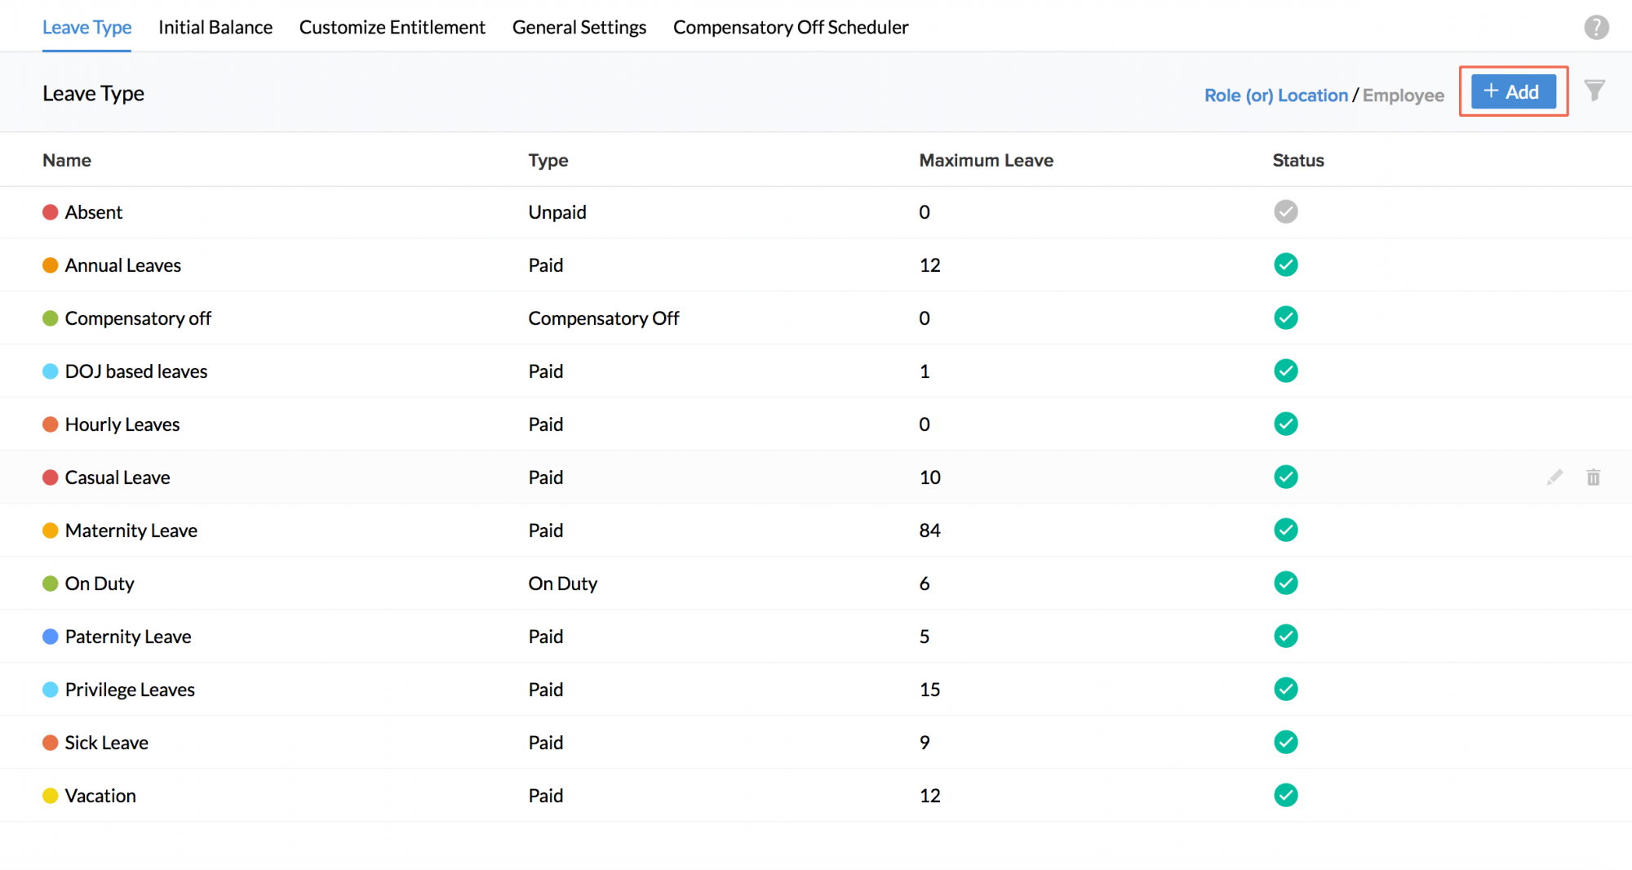Edit Casual Leave with pencil icon
Viewport: 1632px width, 870px height.
pyautogui.click(x=1554, y=477)
